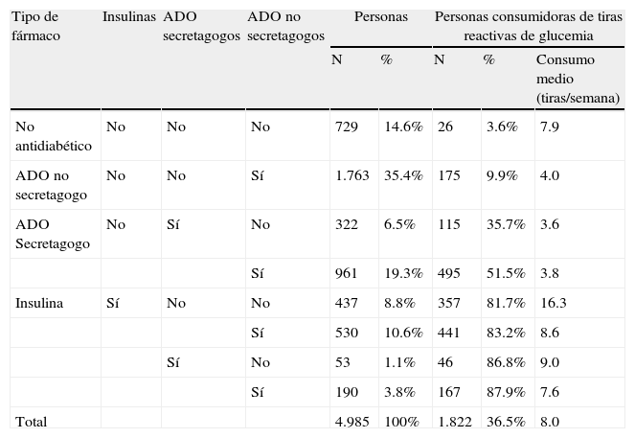The height and width of the screenshot is (438, 635).
Task: Click the "ADO secretagogos" column header
Action: pyautogui.click(x=200, y=26)
